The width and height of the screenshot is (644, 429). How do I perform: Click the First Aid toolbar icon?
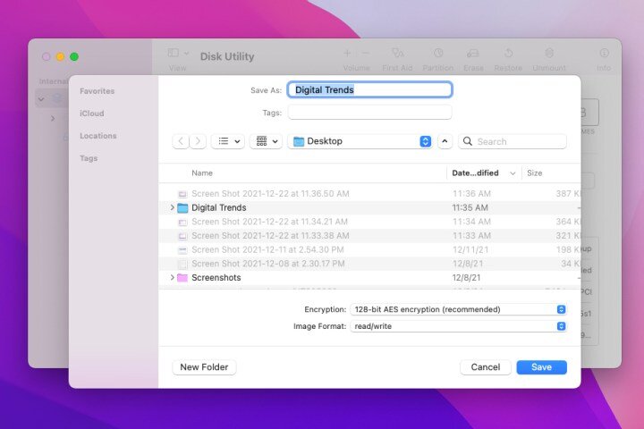click(x=397, y=53)
